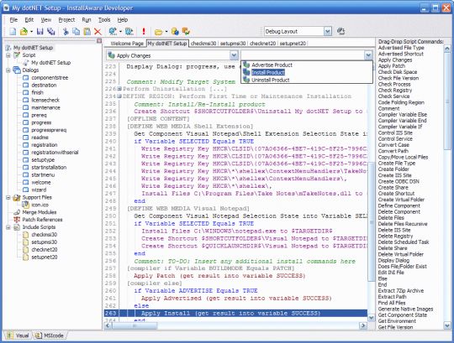Click the commands list scroll-down arrow
Screen dimensions: 454x343
(447, 326)
